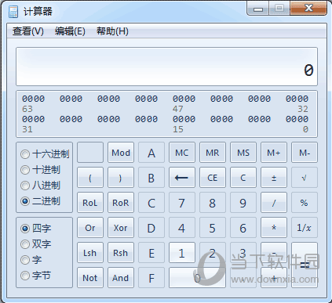The height and width of the screenshot is (303, 332).
Task: Click the hex digit D key
Action: 151,228
